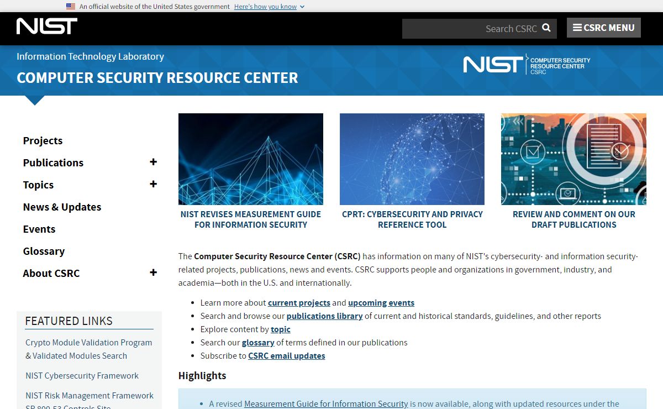Open Projects in the sidebar

[43, 141]
